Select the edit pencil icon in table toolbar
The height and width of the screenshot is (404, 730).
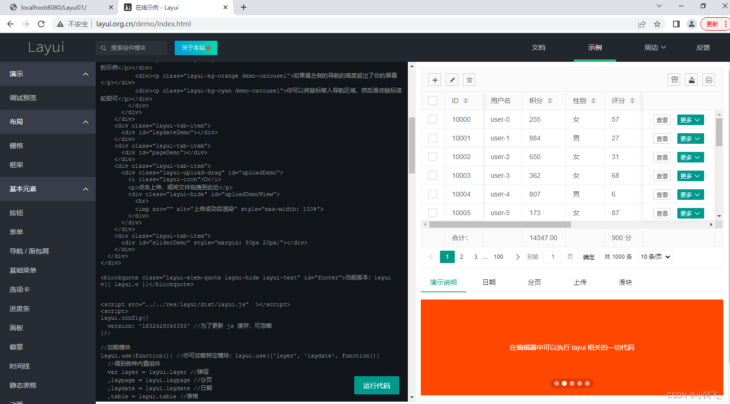451,80
